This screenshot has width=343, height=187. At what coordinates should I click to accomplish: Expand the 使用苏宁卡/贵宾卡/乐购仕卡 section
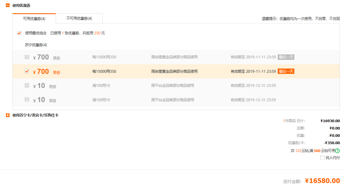tap(8, 115)
